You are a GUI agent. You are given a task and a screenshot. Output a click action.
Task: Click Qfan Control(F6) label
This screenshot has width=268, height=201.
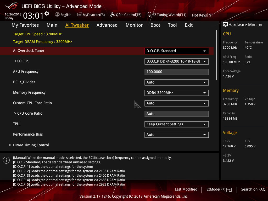[x=129, y=15]
